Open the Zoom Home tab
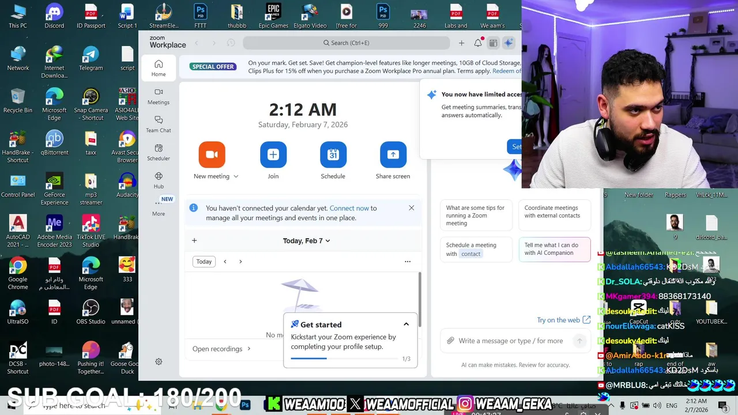Screen dimensions: 738x415 pos(159,68)
